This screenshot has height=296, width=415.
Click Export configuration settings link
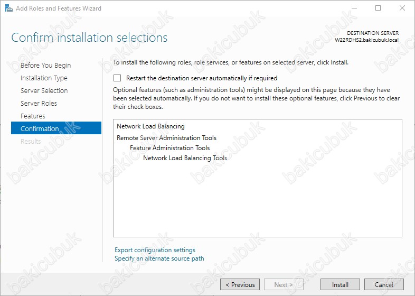coord(155,250)
